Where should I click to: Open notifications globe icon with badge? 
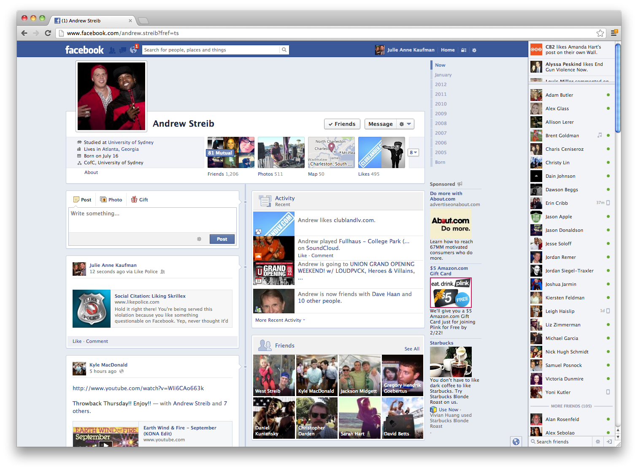[x=133, y=50]
